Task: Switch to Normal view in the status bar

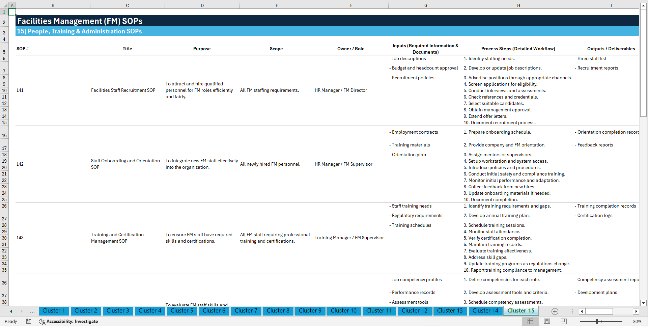Action: (530, 321)
